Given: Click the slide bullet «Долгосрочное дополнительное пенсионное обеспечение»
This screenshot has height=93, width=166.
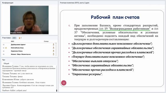Looking at the screenshot, I should point(112,44).
